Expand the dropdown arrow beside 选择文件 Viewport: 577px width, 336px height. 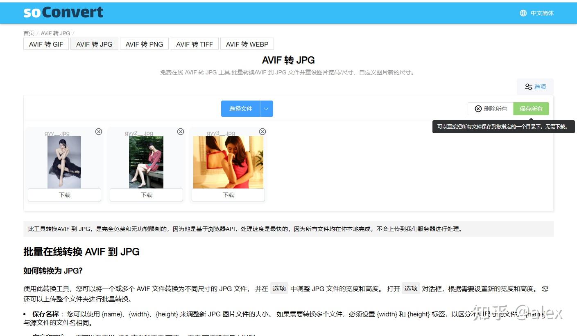click(x=266, y=108)
